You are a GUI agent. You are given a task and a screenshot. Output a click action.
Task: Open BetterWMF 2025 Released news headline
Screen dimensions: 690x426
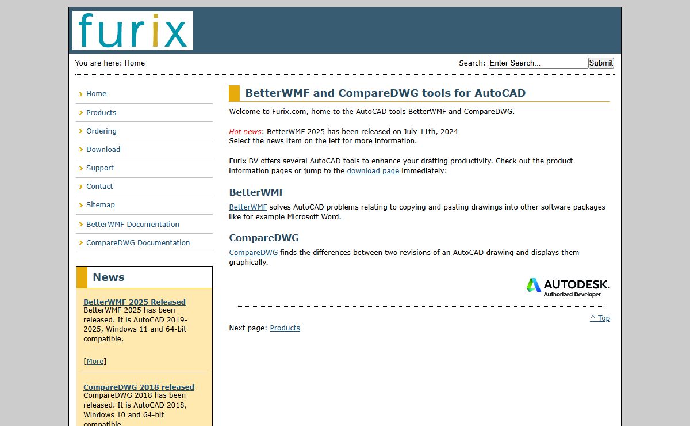135,302
